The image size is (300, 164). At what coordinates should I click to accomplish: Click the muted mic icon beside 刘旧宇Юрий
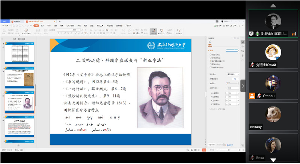pyautogui.click(x=253, y=65)
